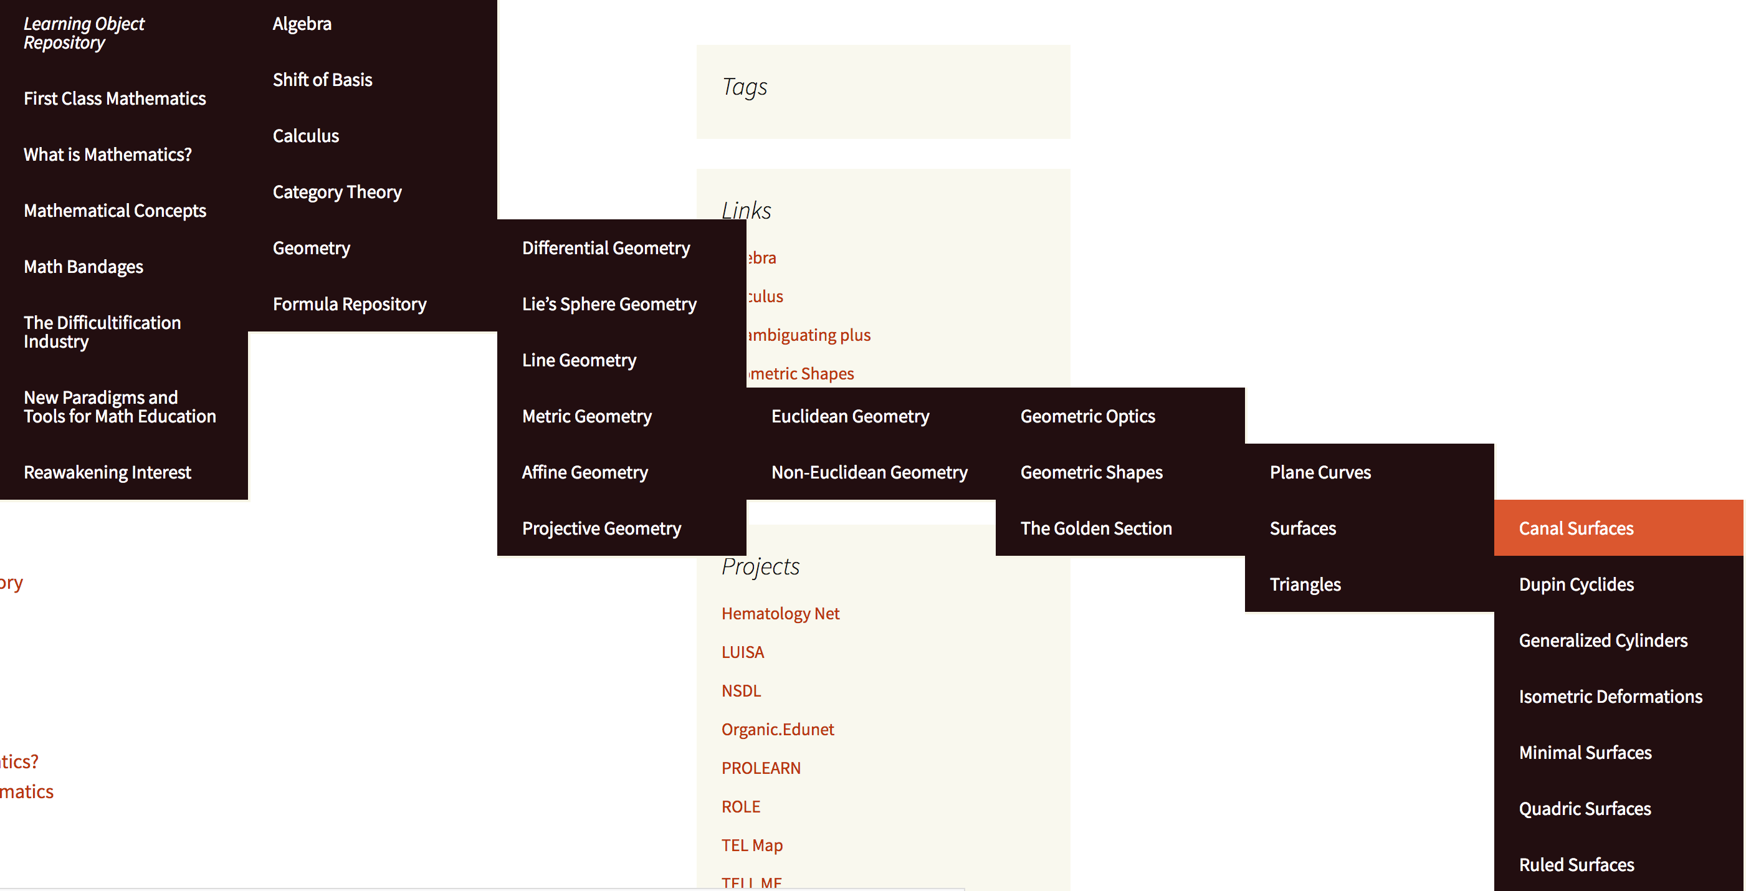Image resolution: width=1746 pixels, height=891 pixels.
Task: Select Euclidean Geometry submenu entry
Action: (849, 416)
